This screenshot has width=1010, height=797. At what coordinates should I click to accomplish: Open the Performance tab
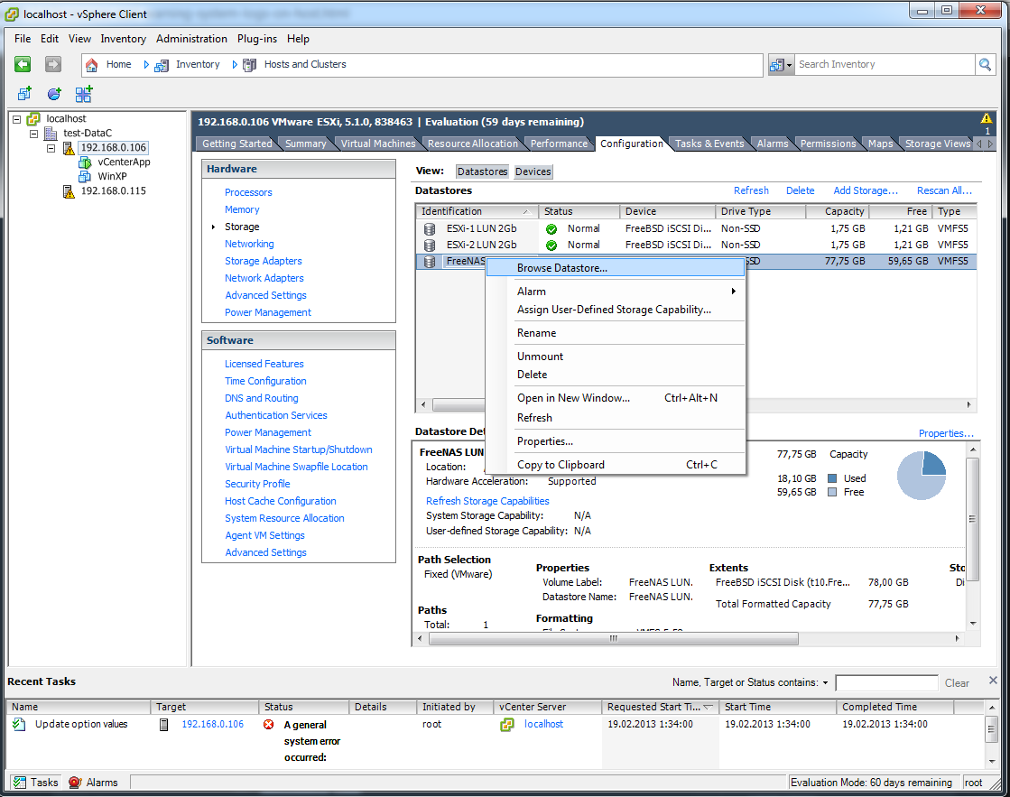pyautogui.click(x=559, y=144)
